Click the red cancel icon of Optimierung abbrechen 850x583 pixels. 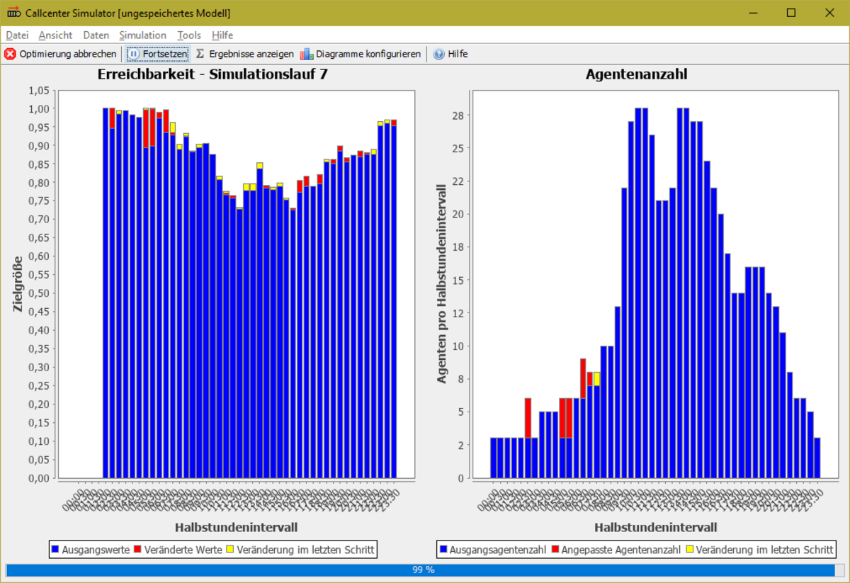pos(11,54)
